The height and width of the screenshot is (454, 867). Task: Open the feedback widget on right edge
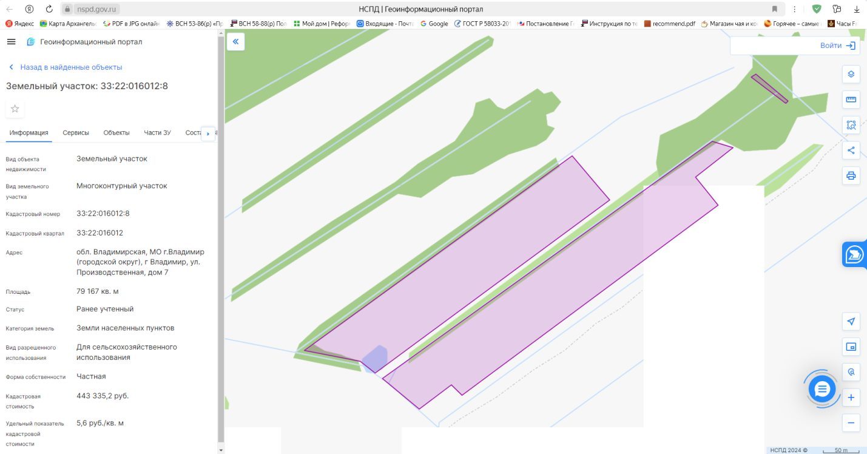pos(855,255)
